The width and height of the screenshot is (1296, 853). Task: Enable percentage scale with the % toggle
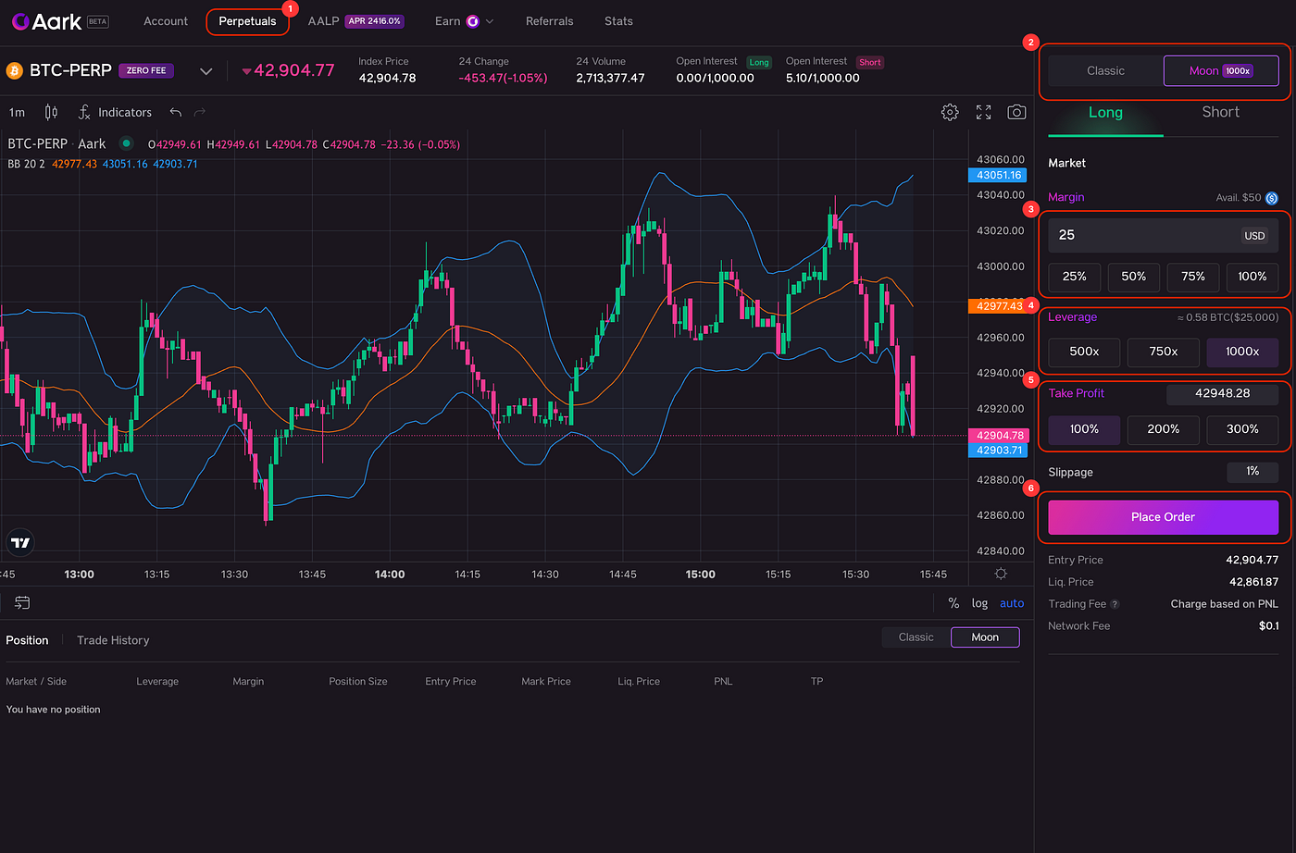953,602
